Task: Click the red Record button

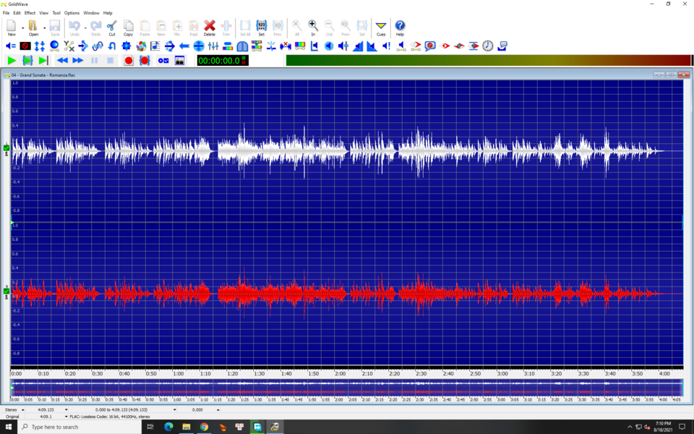Action: pos(129,61)
